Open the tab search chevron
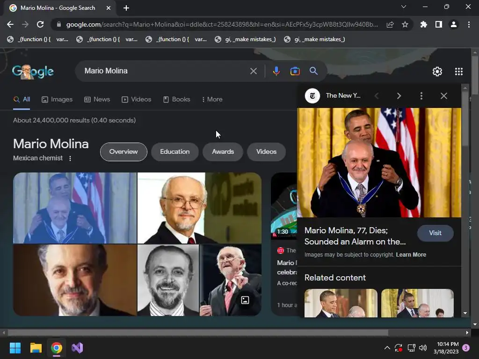 click(x=404, y=7)
